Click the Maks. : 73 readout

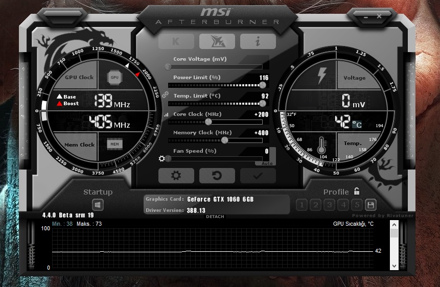[x=89, y=224]
